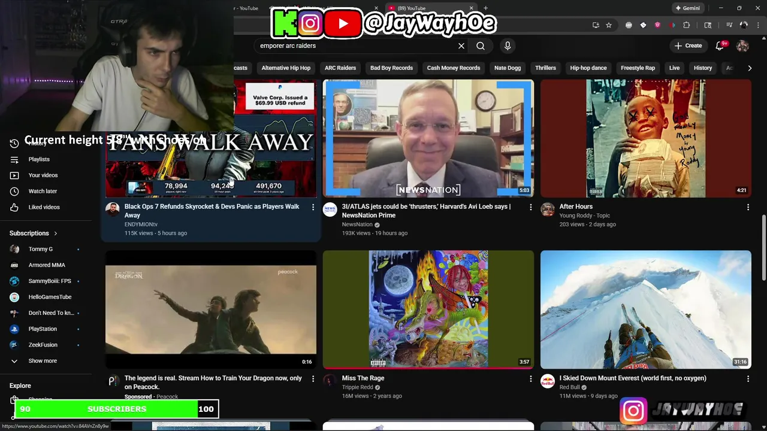Open options menu for Black Ops 7 video

click(x=313, y=207)
